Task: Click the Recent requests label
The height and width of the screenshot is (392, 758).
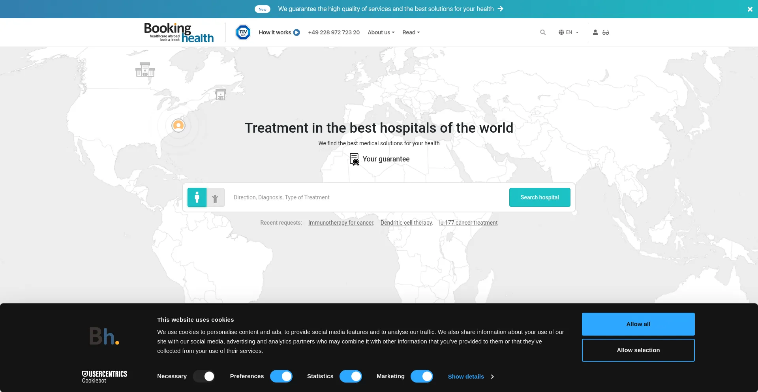Action: click(x=281, y=223)
